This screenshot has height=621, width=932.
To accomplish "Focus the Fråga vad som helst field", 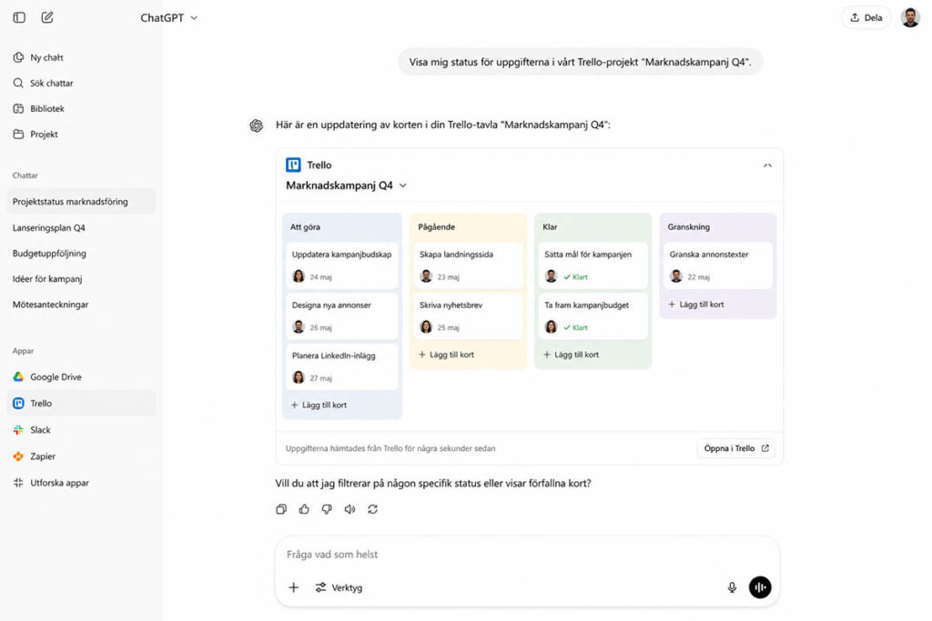I will click(527, 555).
